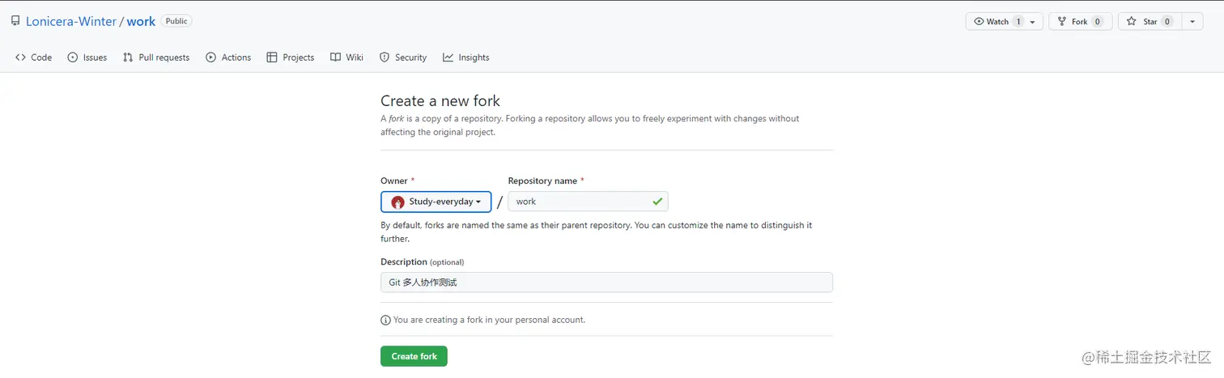Click the Description (optional) label
1224x378 pixels.
click(423, 262)
